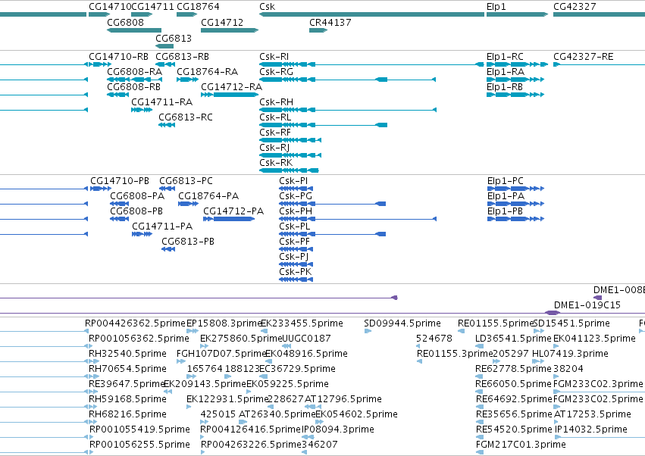The height and width of the screenshot is (456, 645).
Task: Click the CG6808-PA protein label
Action: point(137,196)
